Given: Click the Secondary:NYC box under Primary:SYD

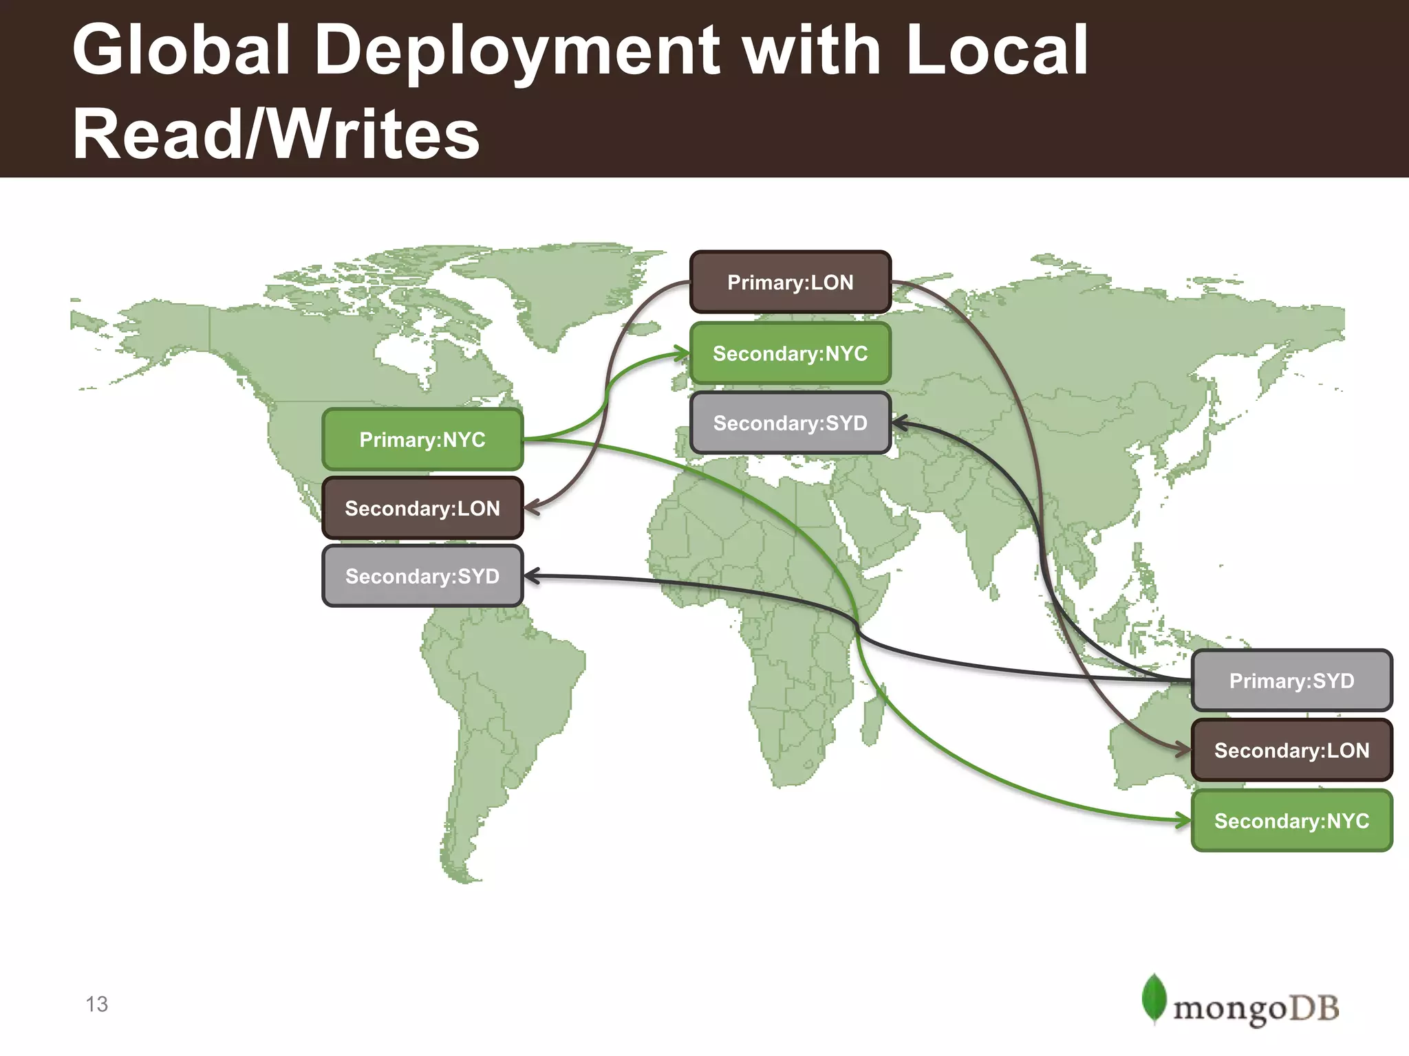Looking at the screenshot, I should 1292,821.
